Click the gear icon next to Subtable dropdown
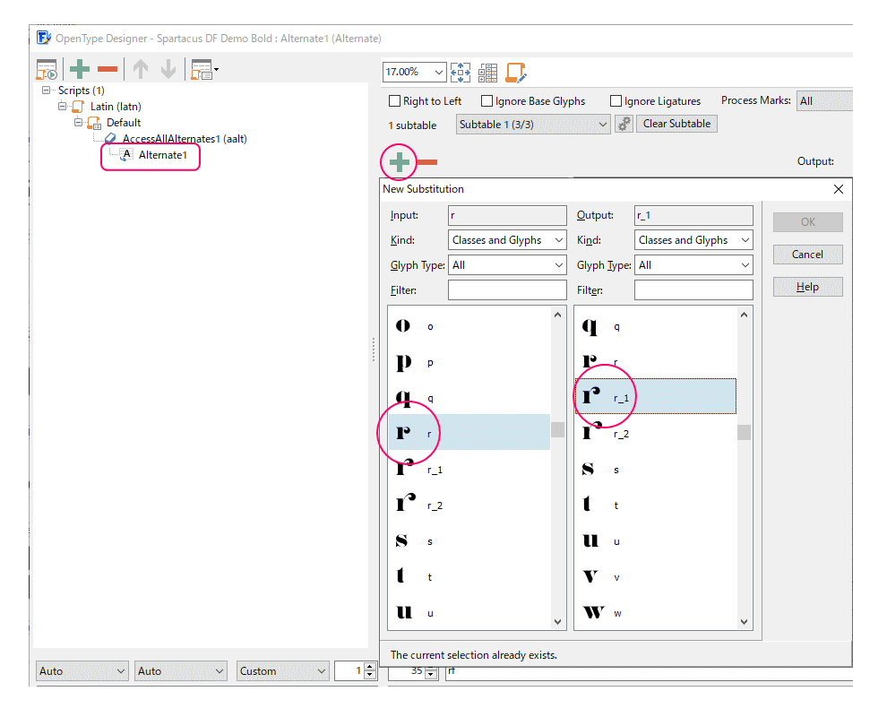887x717 pixels. [x=624, y=125]
